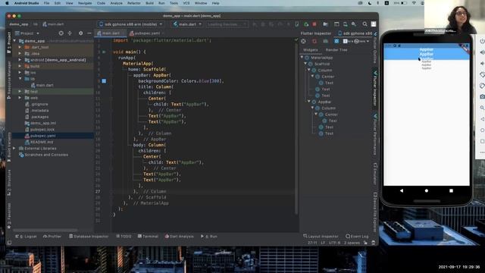Open the TODO tool window

124,236
